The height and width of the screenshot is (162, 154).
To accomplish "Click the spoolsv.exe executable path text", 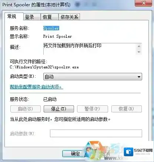I will pos(44,67).
